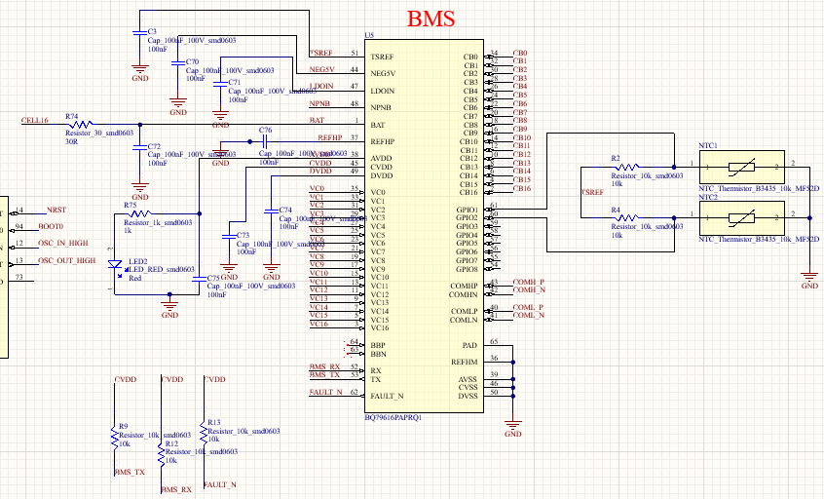Click FAULT_N net label under resistor R13
Viewport: 824px width, 499px height.
pos(220,484)
